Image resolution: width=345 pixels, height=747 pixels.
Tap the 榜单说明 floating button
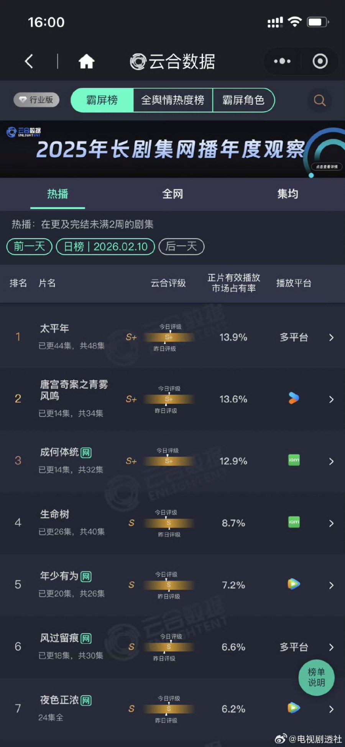316,678
